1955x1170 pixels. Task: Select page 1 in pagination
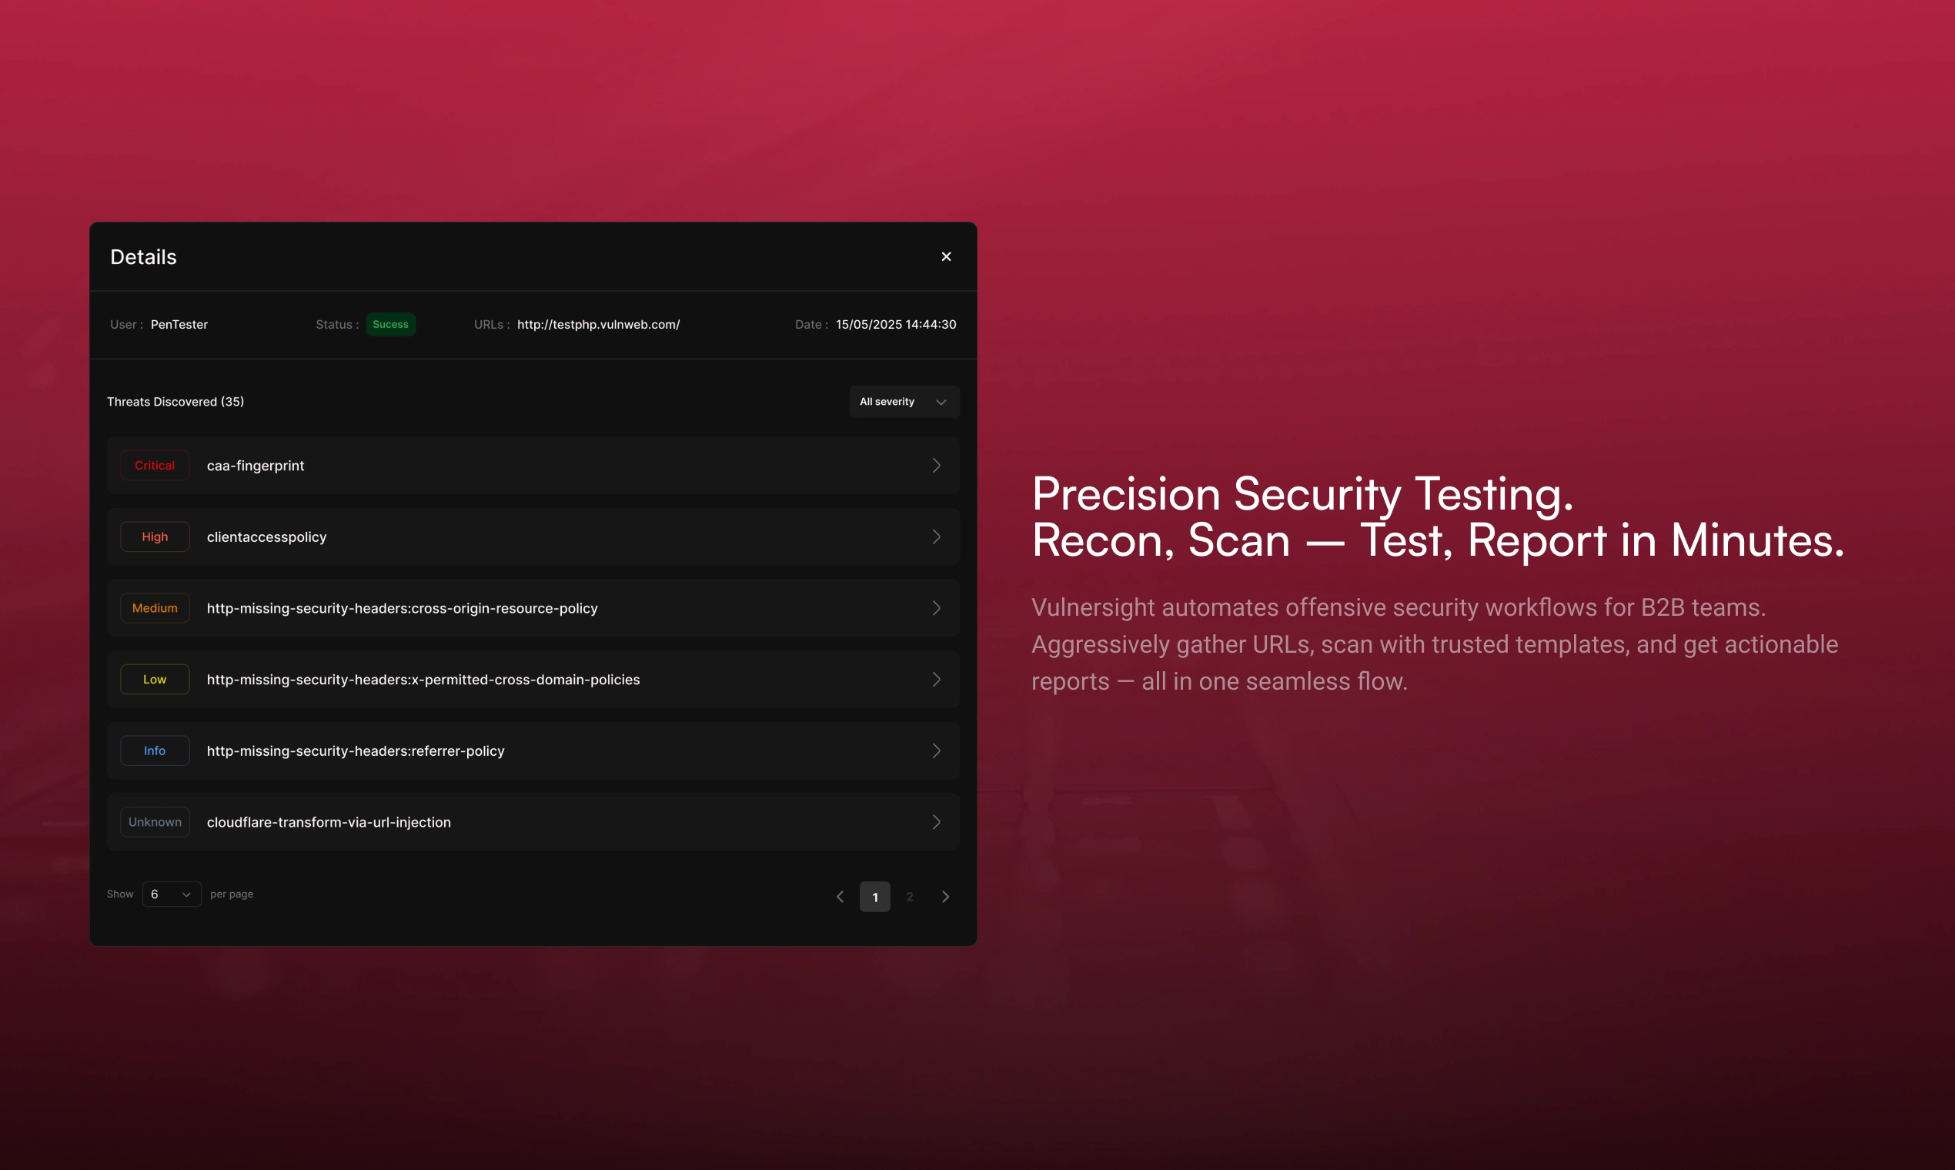pos(874,897)
